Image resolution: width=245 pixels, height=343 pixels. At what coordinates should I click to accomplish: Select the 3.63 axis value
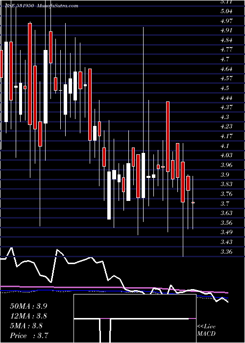click(226, 213)
